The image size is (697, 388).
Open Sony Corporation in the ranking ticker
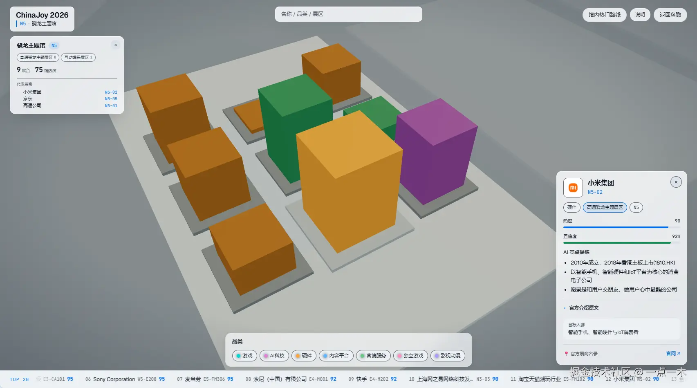(125, 379)
